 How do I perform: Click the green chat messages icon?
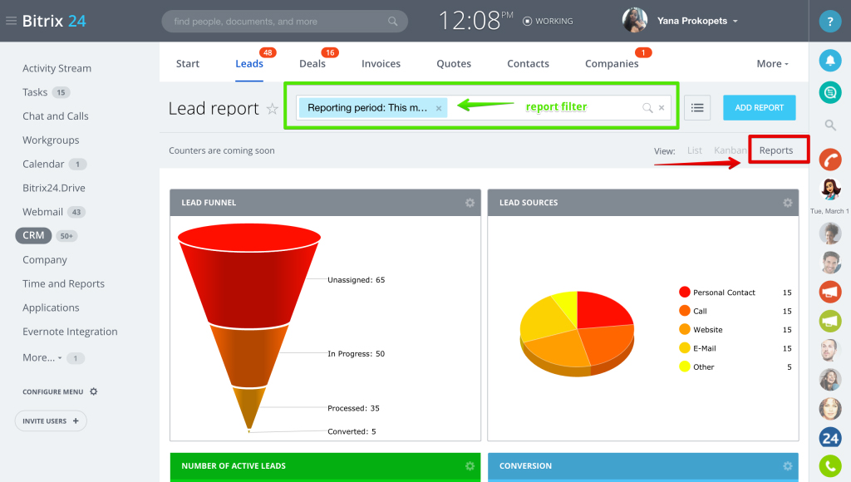(x=829, y=92)
